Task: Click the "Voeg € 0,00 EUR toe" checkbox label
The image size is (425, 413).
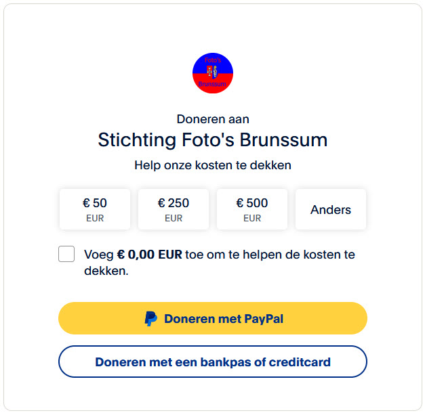Action: pos(220,263)
